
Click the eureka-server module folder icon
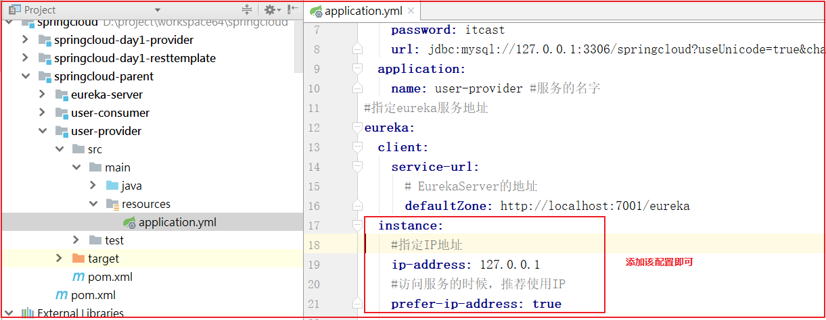(x=62, y=95)
